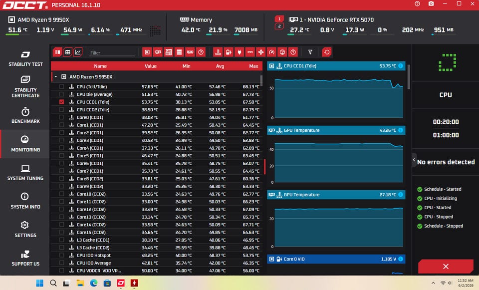Sort table by Value column
479x290 pixels.
tap(151, 66)
